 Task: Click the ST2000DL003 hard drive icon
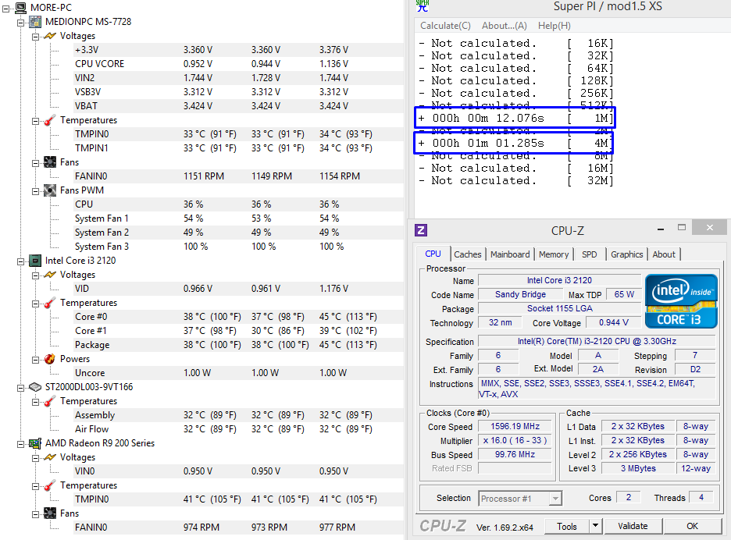point(35,387)
